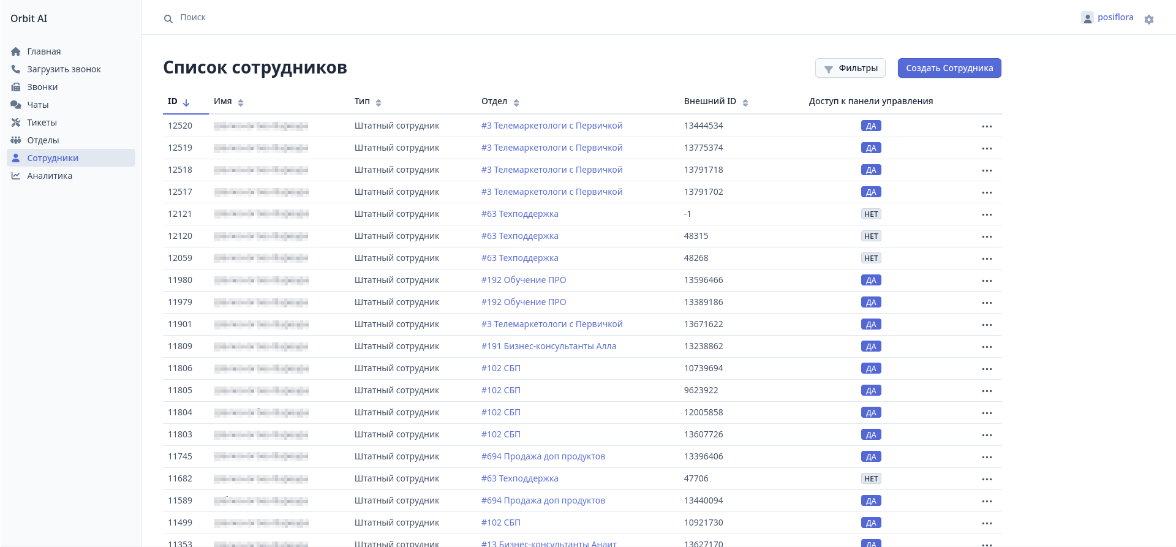Open #102 СБП link for employee 11805
Image resolution: width=1176 pixels, height=547 pixels.
tap(500, 390)
